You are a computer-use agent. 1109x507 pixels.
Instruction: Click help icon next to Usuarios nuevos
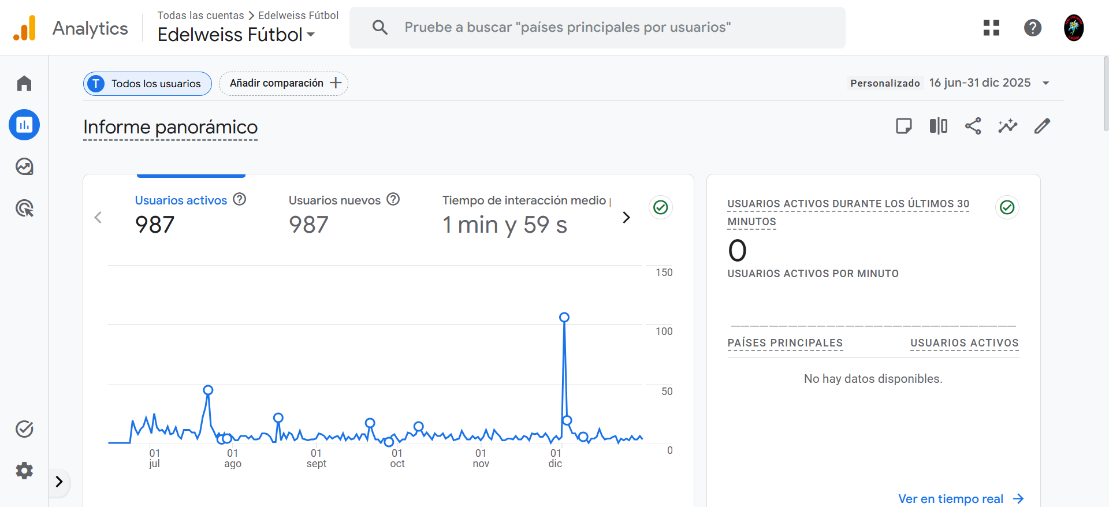point(393,199)
